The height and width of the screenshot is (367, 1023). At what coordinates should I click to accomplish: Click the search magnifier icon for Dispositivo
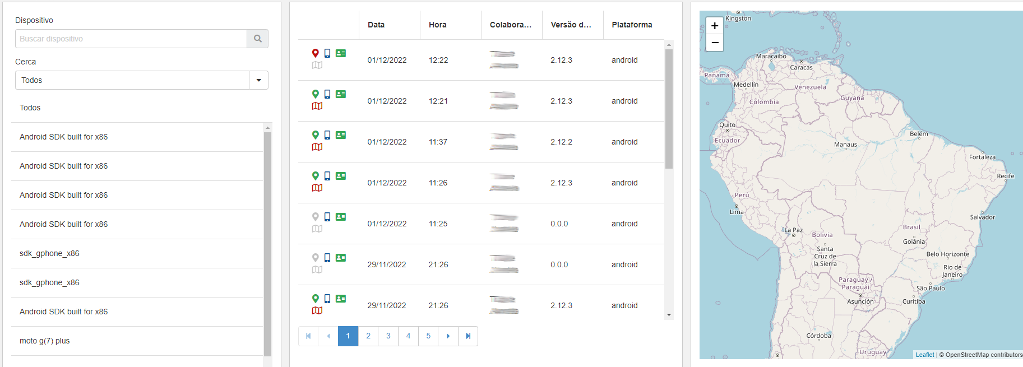click(258, 39)
